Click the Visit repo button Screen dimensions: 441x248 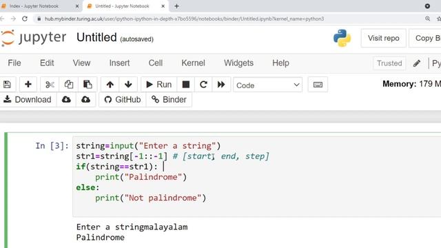point(383,39)
